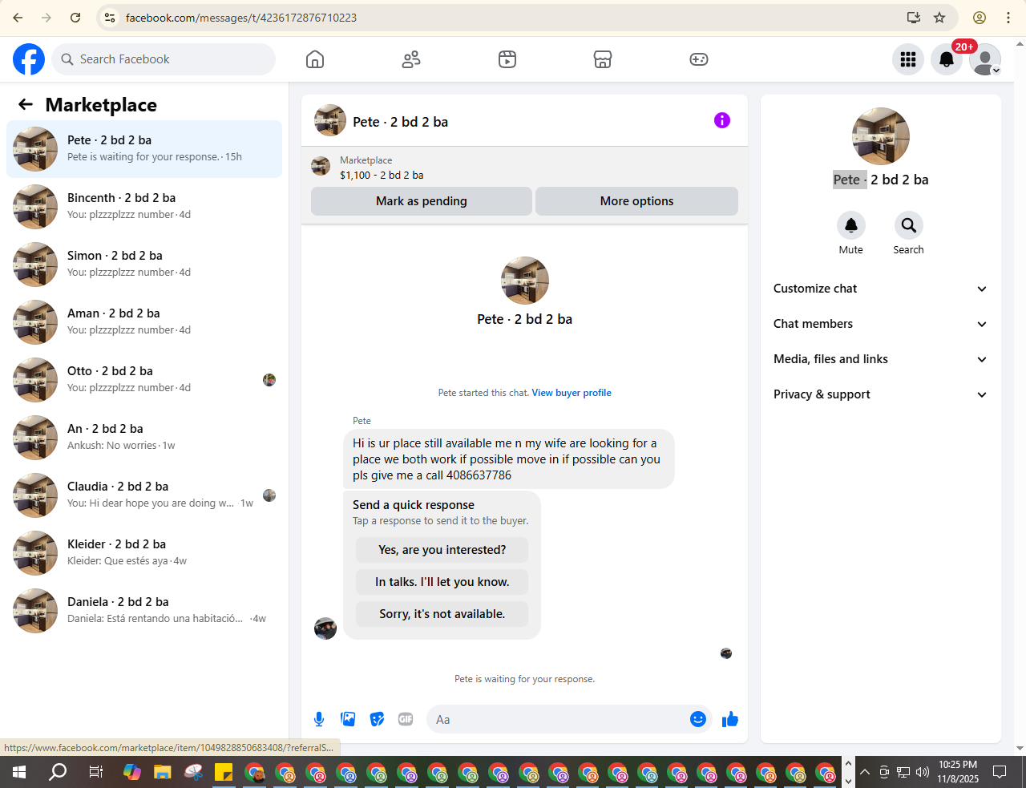Bookmark this page with star icon
Screen dimensions: 1026x788
tap(939, 18)
